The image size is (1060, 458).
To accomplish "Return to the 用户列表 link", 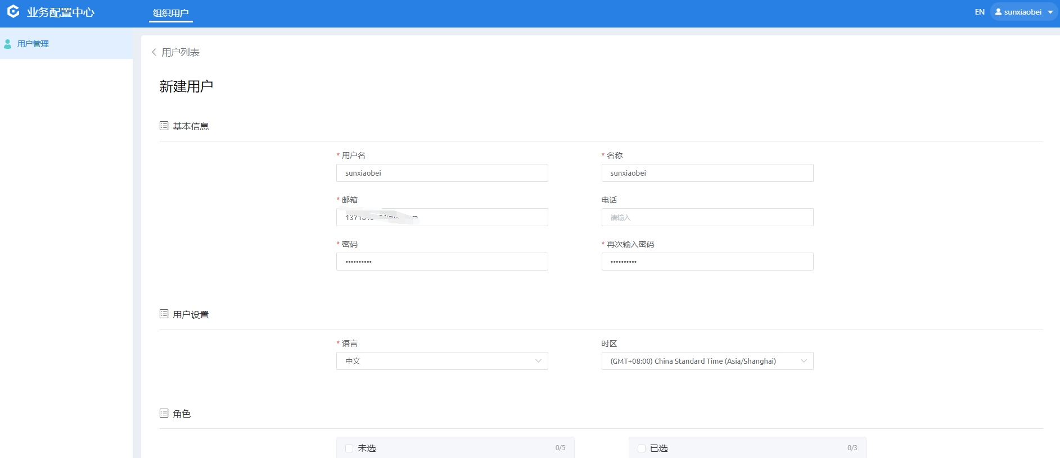I will pos(181,52).
